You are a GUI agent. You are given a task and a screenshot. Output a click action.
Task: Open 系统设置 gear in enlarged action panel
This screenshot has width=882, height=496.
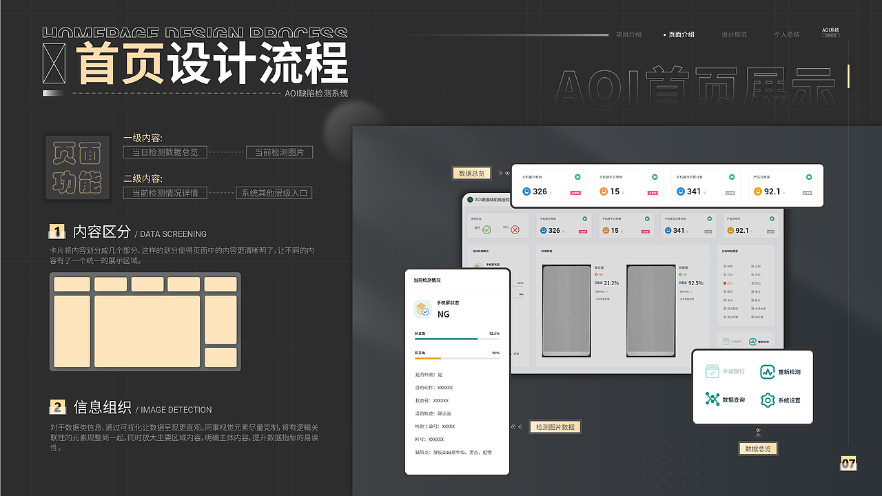768,400
